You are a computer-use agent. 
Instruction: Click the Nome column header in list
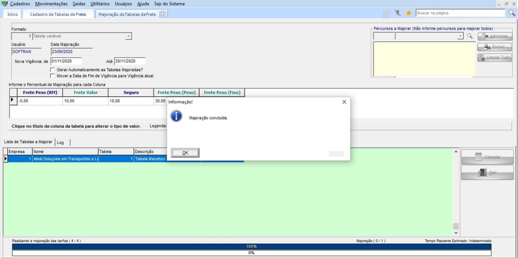pyautogui.click(x=65, y=151)
